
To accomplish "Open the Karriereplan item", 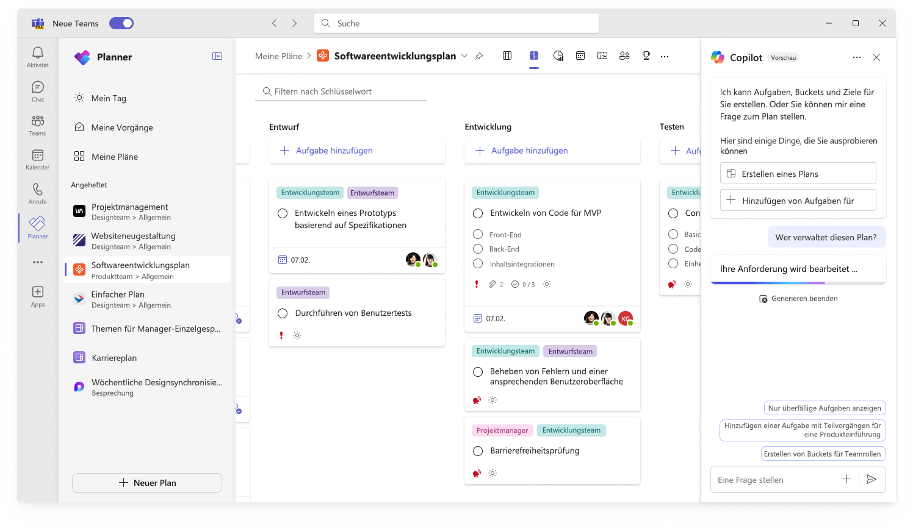I will (147, 358).
